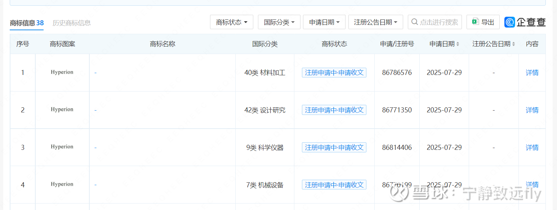Screen dimensions: 557x210
Task: Click the 商标图案 column header
Action: click(x=62, y=44)
